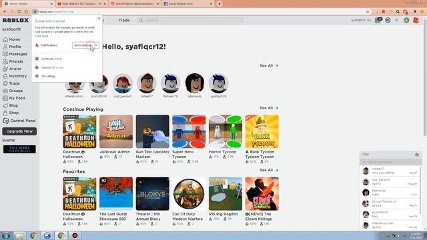Open the This Week on Roblox banner
Viewport: 427px width, 240px height.
pyautogui.click(x=19, y=149)
